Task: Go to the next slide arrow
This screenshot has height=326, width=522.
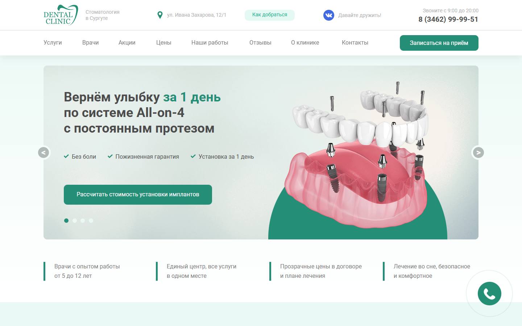Action: (x=478, y=152)
